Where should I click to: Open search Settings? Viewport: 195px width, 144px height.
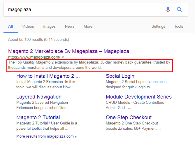158,26
